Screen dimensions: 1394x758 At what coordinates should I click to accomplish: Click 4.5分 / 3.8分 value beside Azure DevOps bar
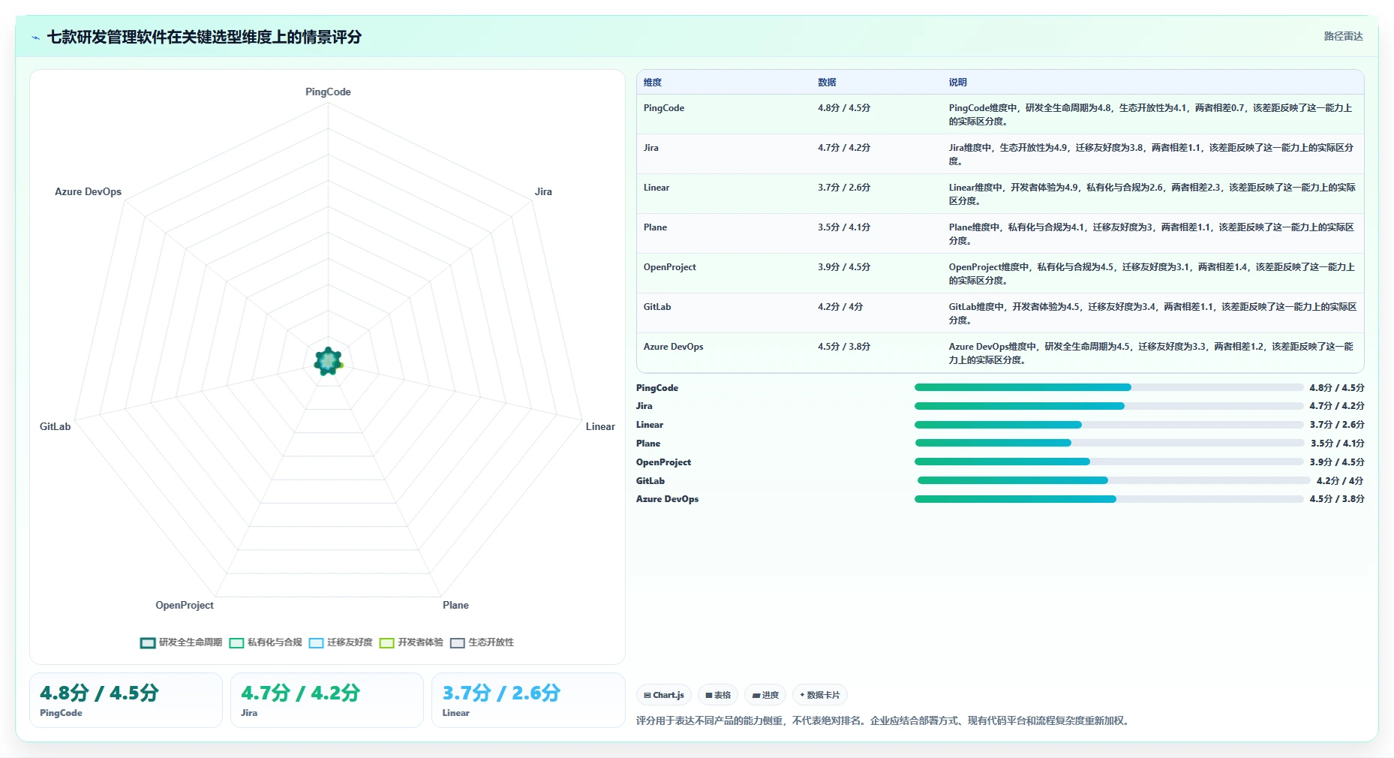(1337, 499)
